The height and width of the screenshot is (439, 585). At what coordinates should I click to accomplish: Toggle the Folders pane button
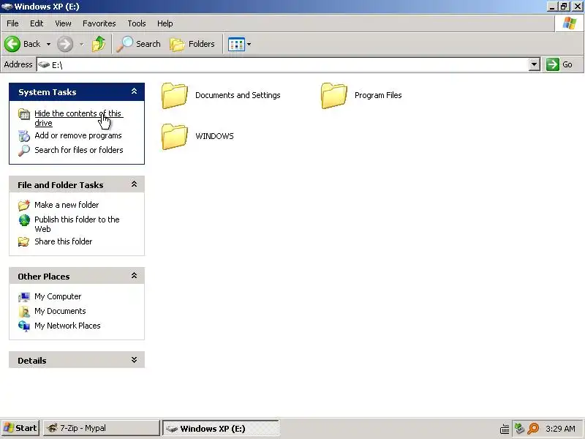(x=192, y=44)
